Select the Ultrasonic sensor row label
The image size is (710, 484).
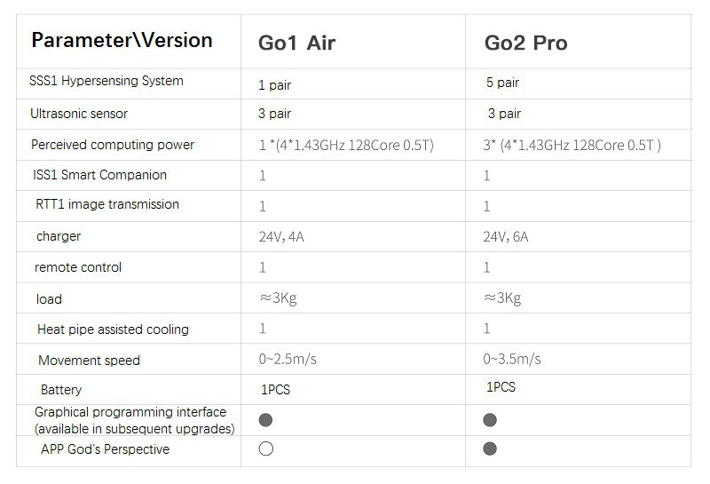click(x=79, y=114)
